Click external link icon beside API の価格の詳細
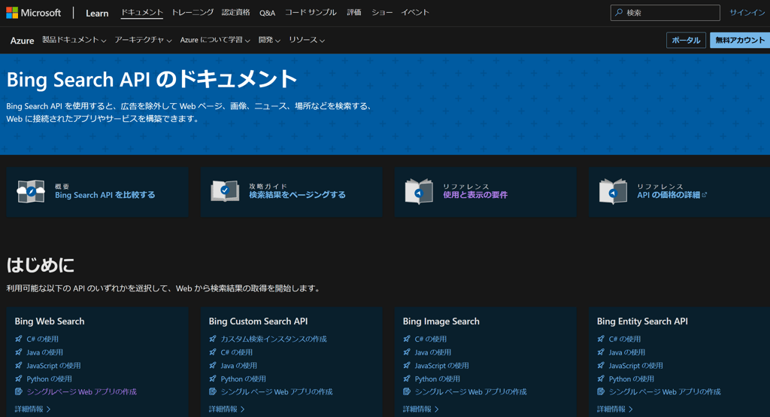The width and height of the screenshot is (770, 417). [x=705, y=195]
